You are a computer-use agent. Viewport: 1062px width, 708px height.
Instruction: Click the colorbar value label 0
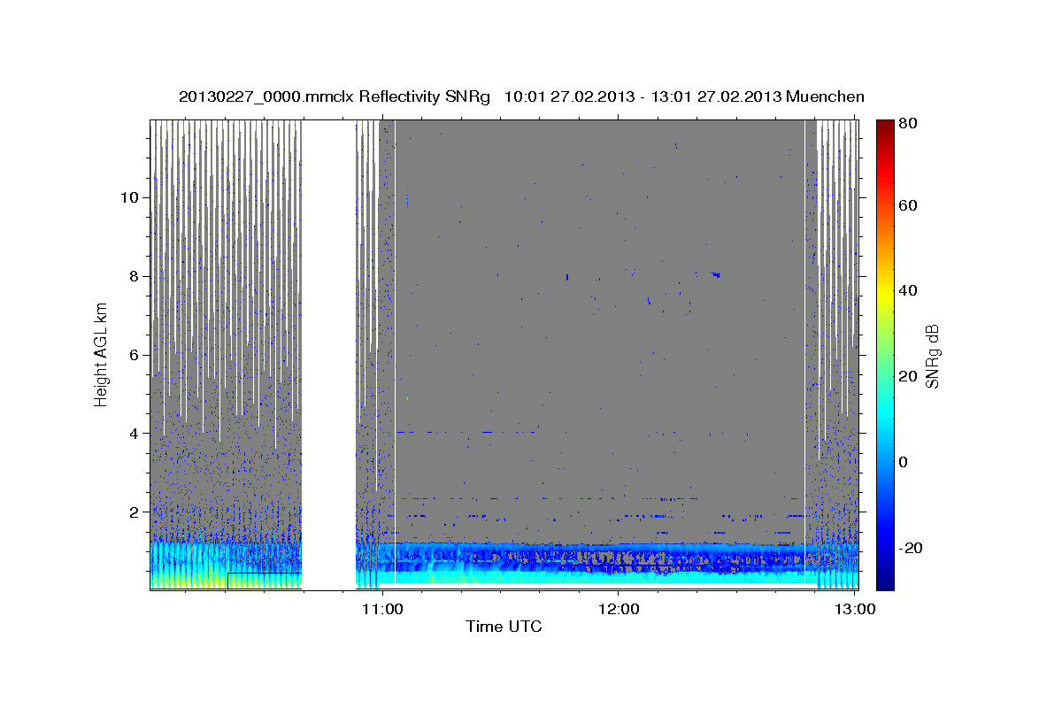904,462
